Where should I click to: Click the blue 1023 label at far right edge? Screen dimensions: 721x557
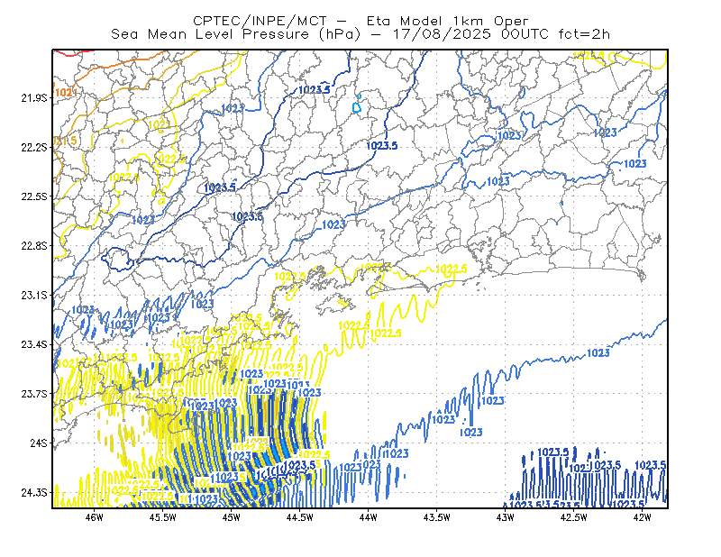pyautogui.click(x=635, y=164)
